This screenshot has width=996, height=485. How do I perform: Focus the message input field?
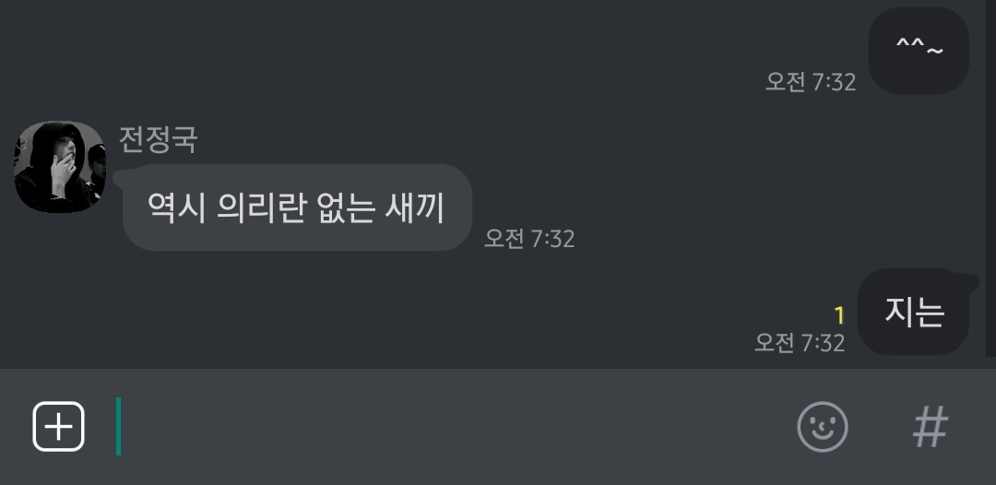click(x=445, y=427)
